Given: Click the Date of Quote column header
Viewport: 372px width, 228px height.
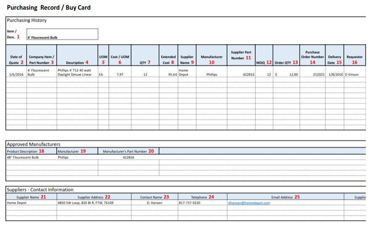Looking at the screenshot, I should point(16,60).
